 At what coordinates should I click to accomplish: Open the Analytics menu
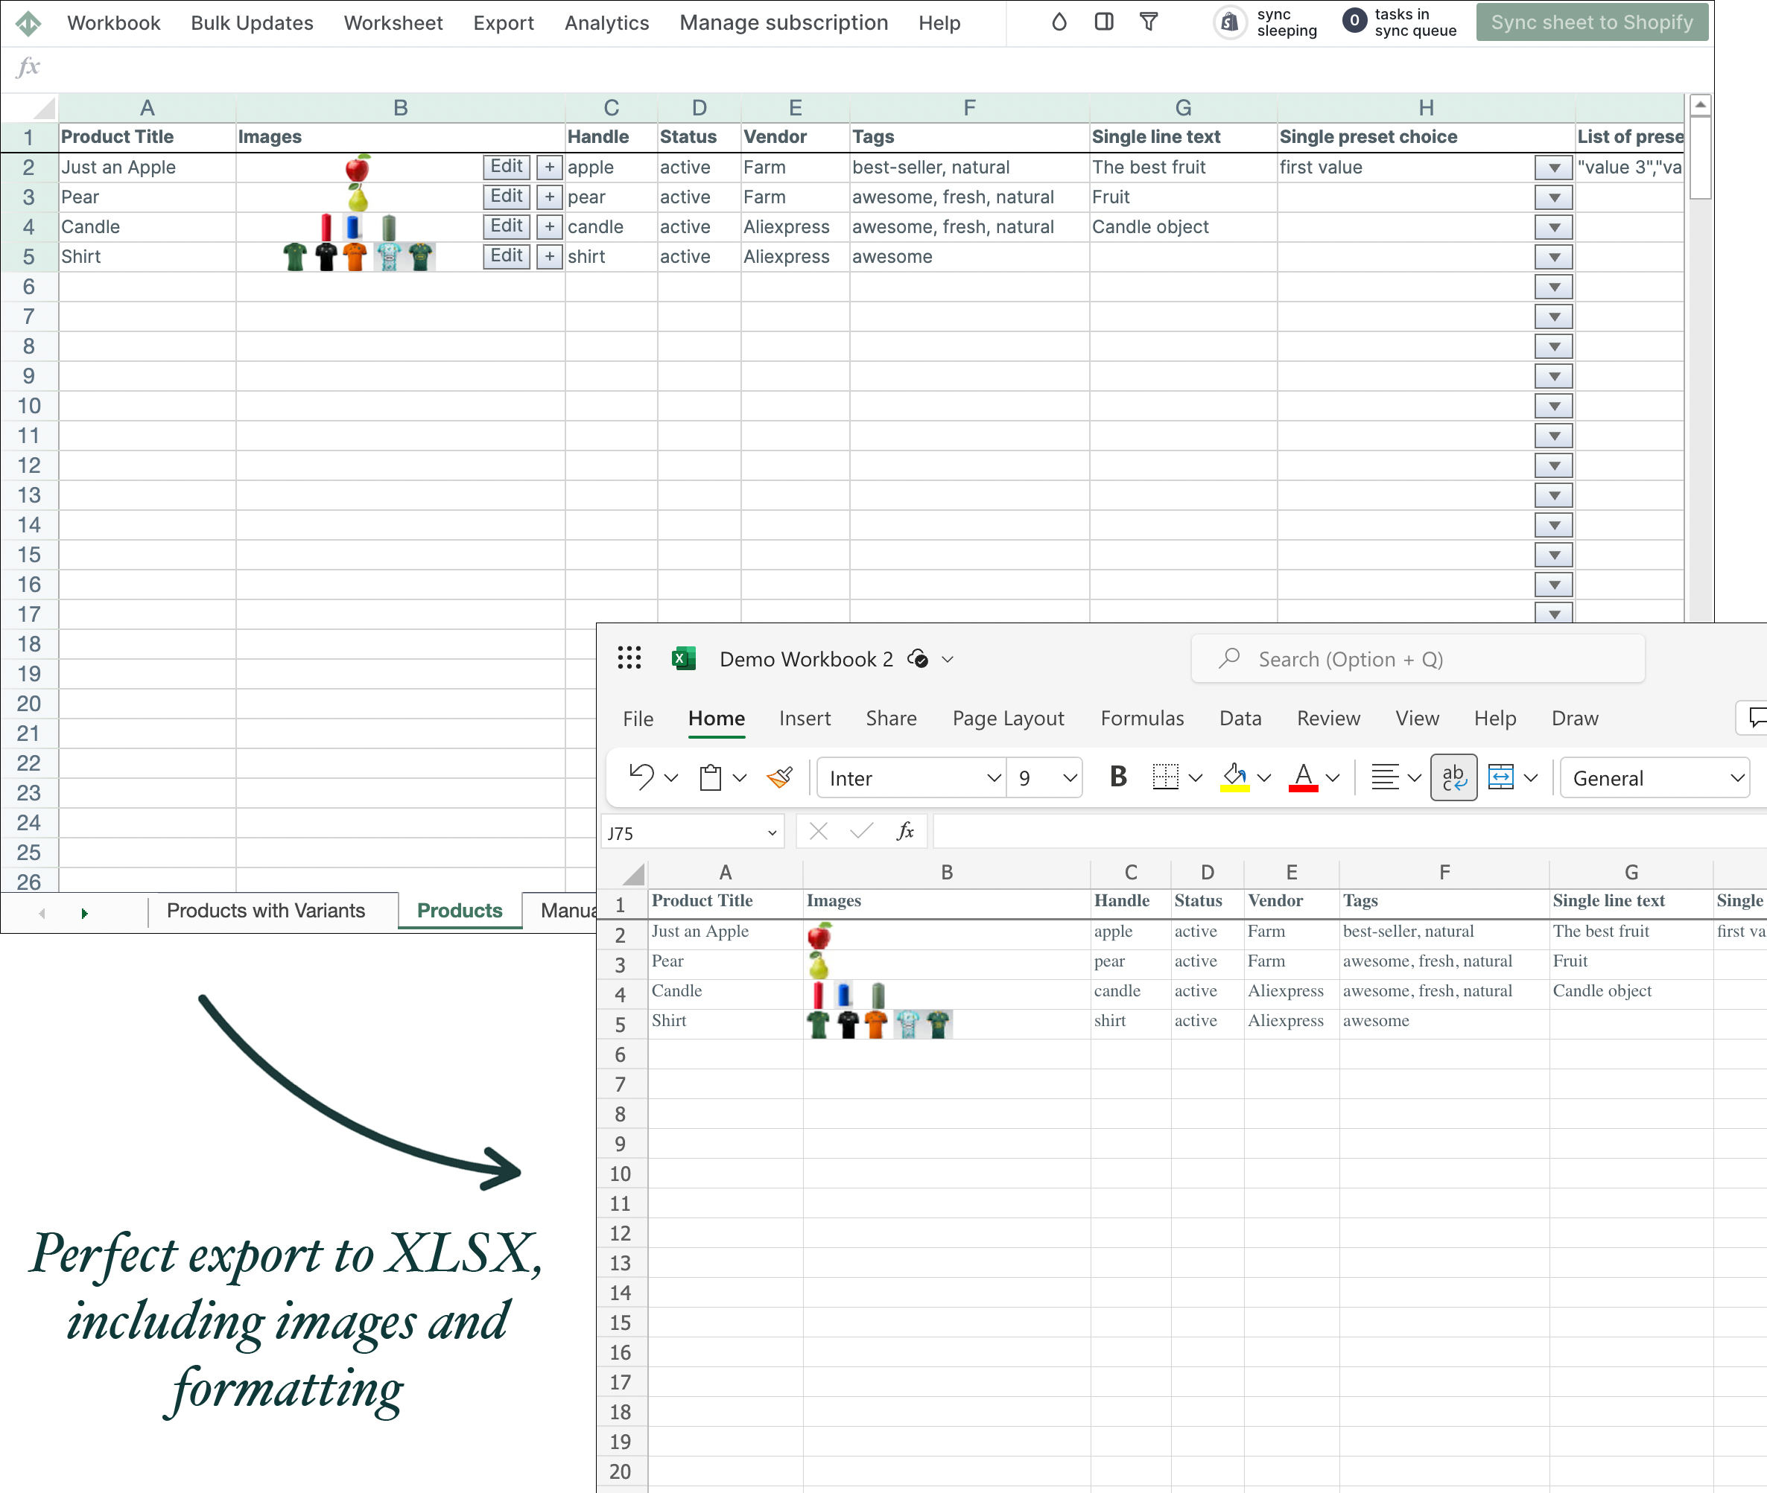(604, 22)
